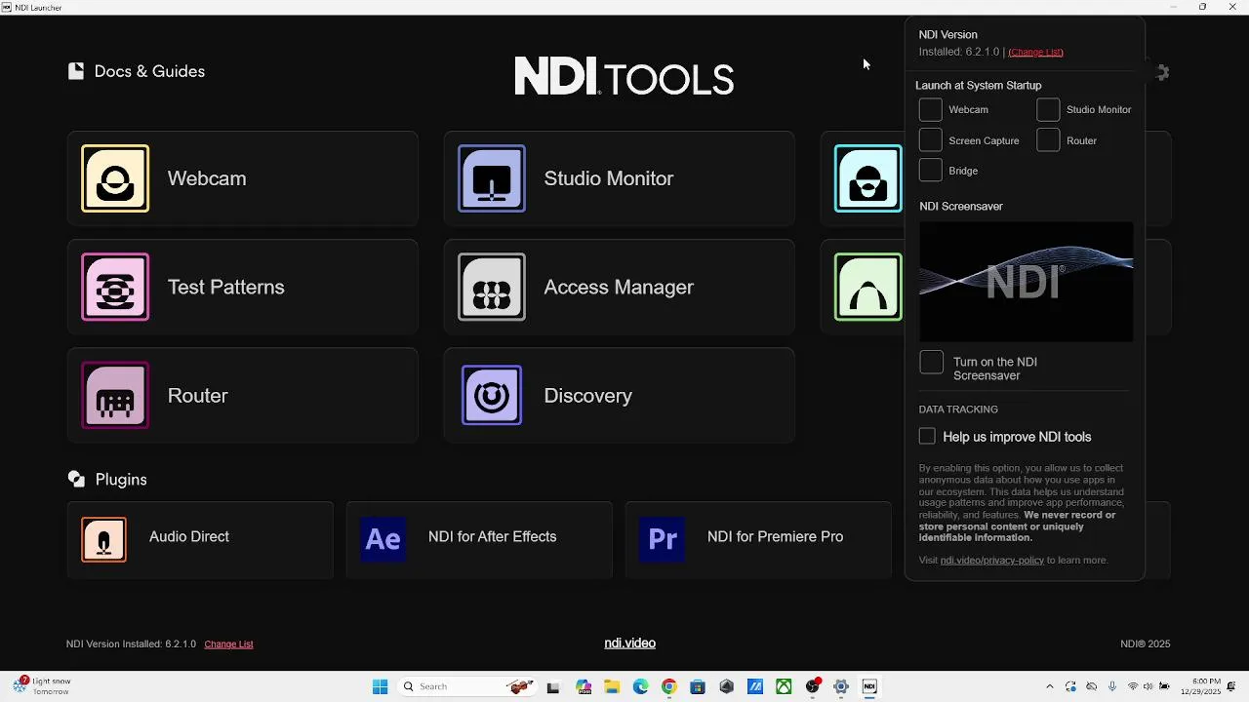Open File Explorer from the taskbar
This screenshot has height=702, width=1249.
click(612, 686)
